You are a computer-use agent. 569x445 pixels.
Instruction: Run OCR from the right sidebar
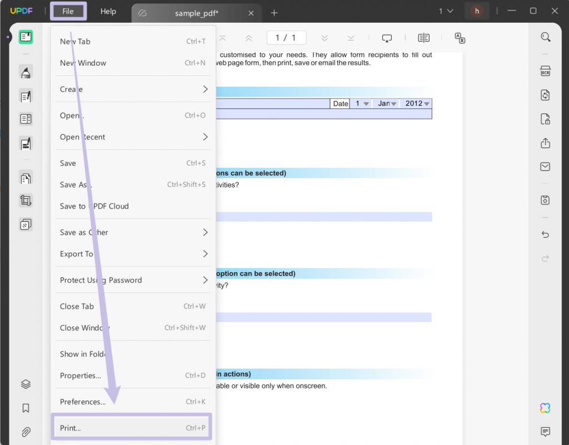point(545,71)
